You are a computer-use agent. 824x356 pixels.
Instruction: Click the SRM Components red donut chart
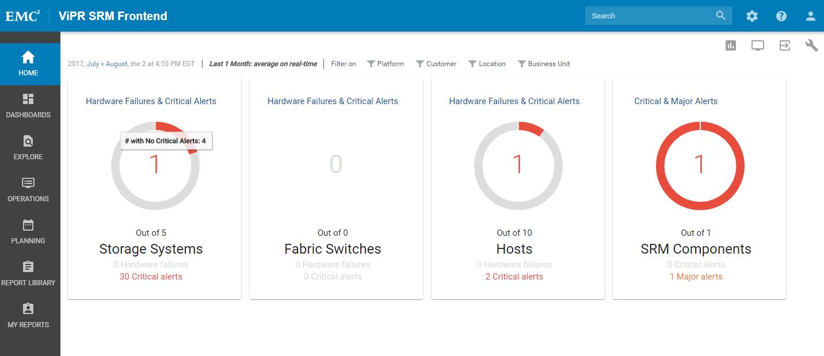[700, 166]
